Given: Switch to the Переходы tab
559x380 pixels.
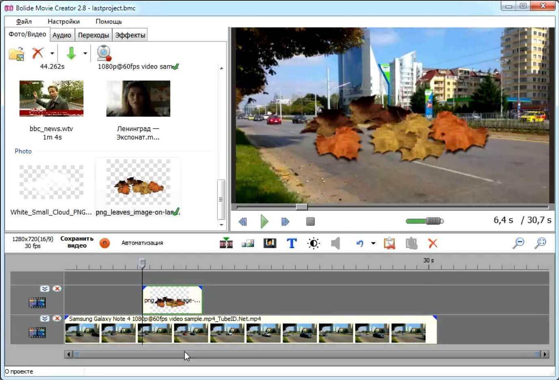Looking at the screenshot, I should 94,35.
